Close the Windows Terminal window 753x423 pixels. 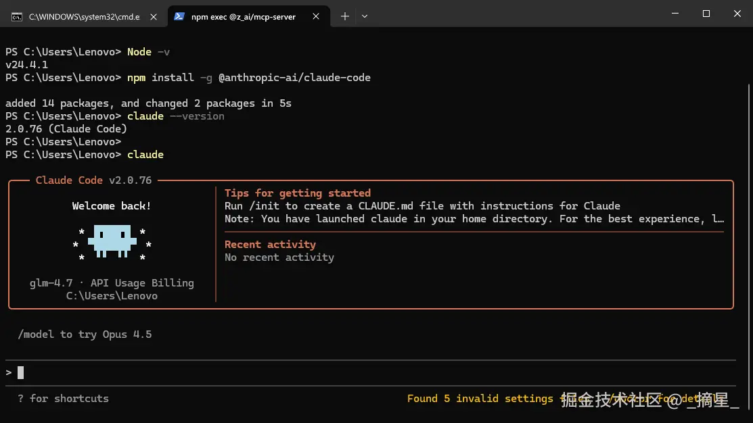[x=737, y=14]
